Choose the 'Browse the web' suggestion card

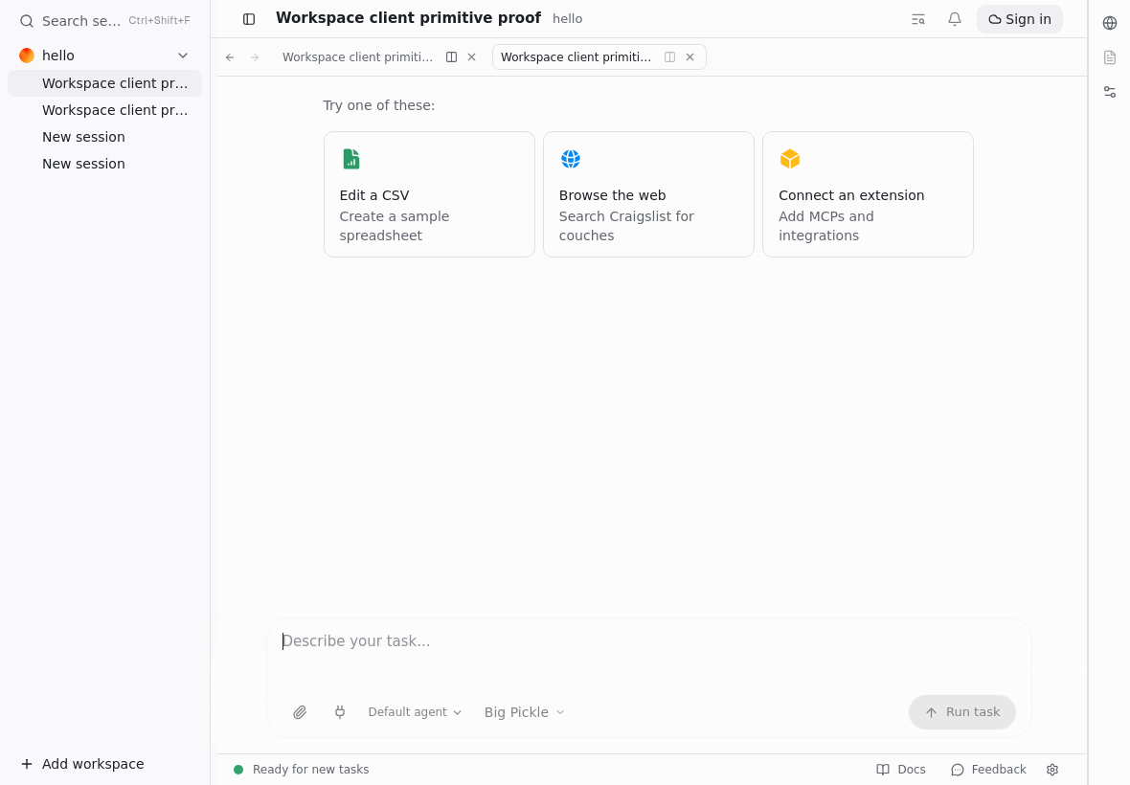point(648,194)
